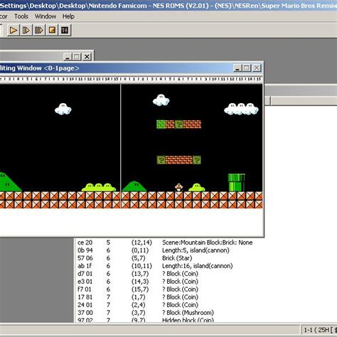
Task: Maximize the background child window
Action: pyautogui.click(x=77, y=57)
